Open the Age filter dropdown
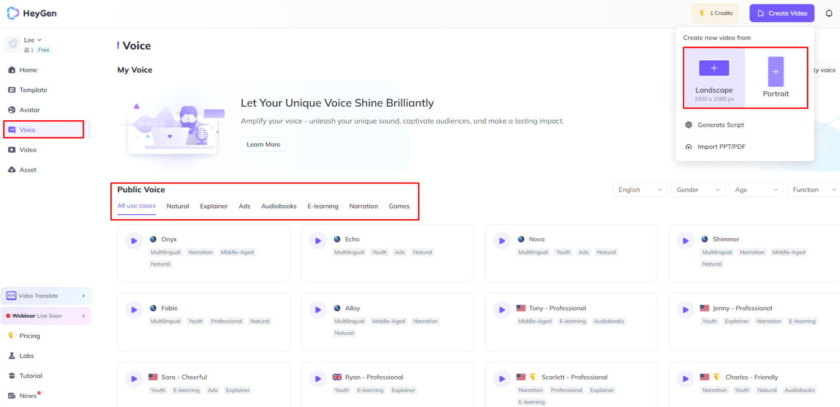Screen dimensions: 840x407 pos(755,190)
